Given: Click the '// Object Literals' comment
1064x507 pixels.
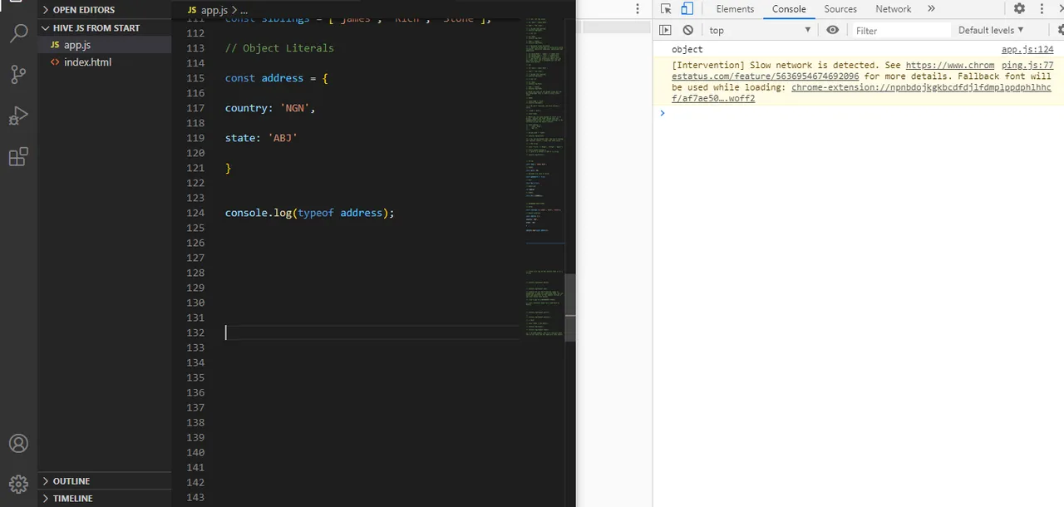Looking at the screenshot, I should pos(279,48).
